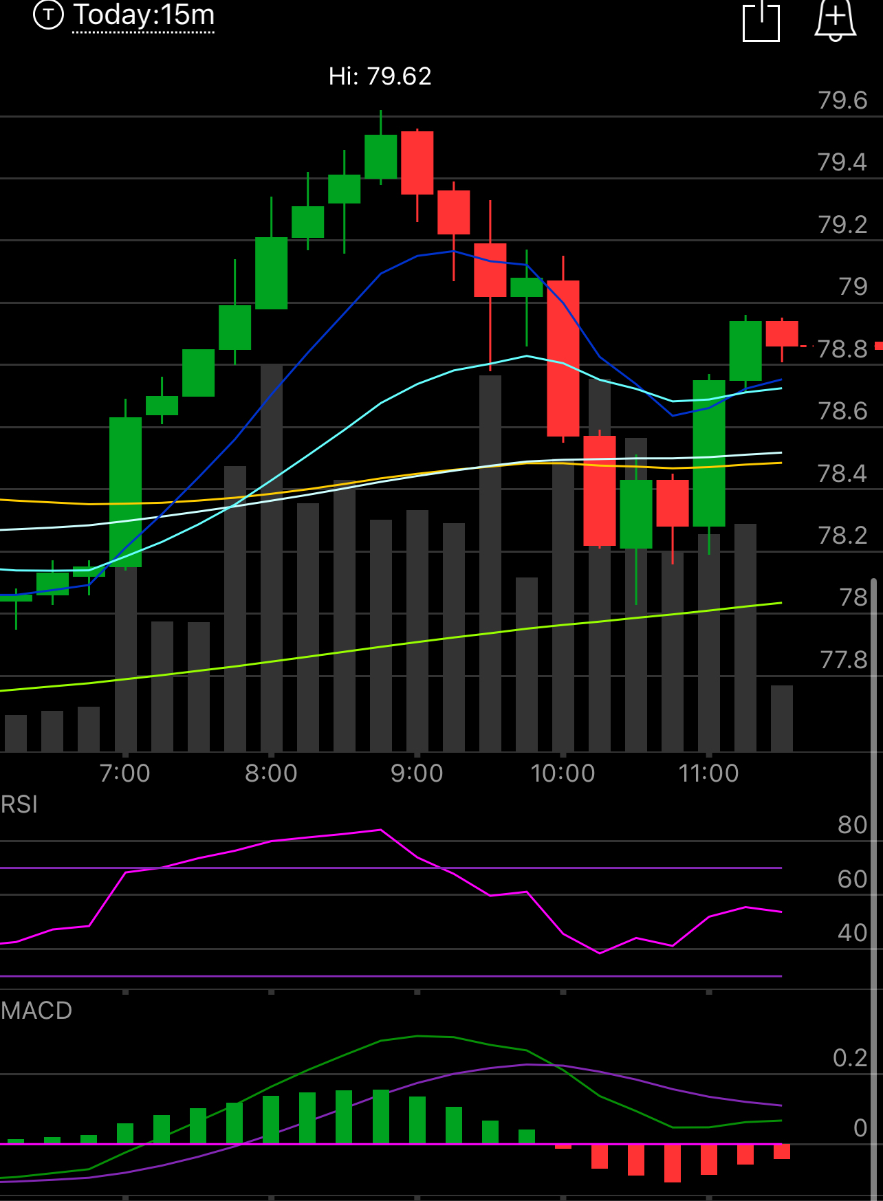Tap the share chart icon
The width and height of the screenshot is (883, 1201).
click(x=761, y=22)
